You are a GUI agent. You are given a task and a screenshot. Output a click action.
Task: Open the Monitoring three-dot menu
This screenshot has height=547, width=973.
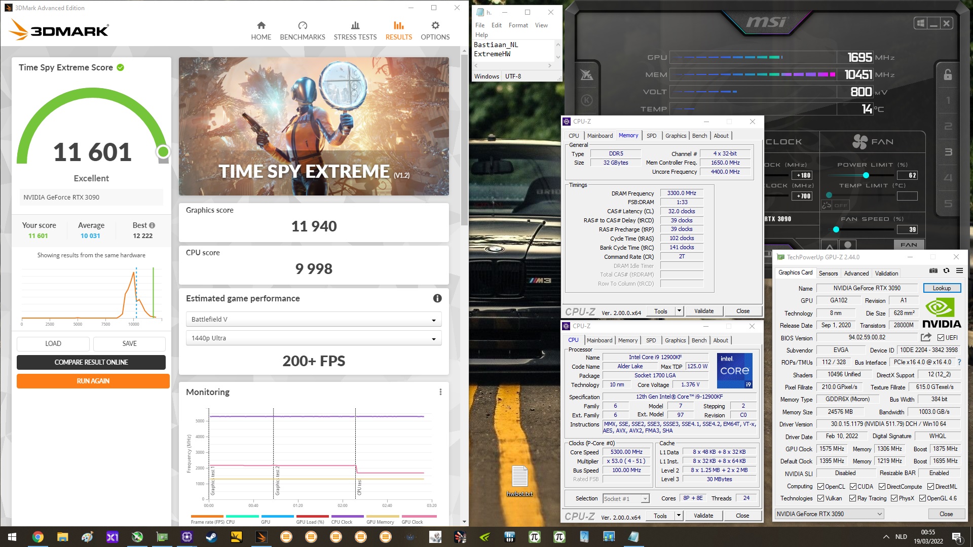pos(440,392)
